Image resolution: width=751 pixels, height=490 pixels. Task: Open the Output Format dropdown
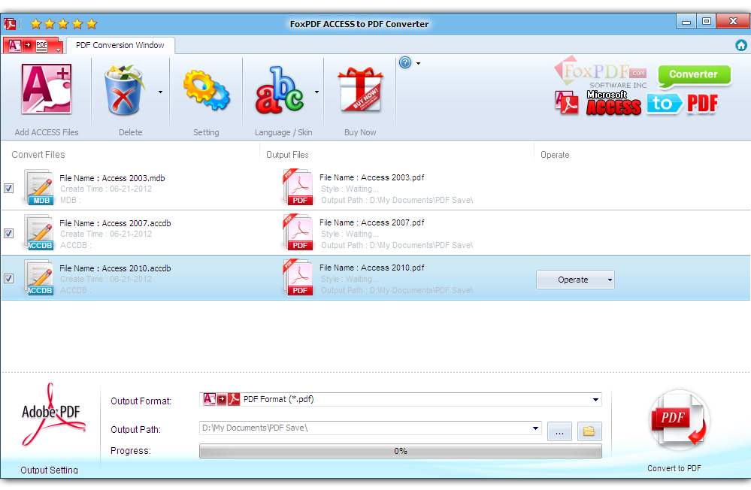click(x=596, y=399)
